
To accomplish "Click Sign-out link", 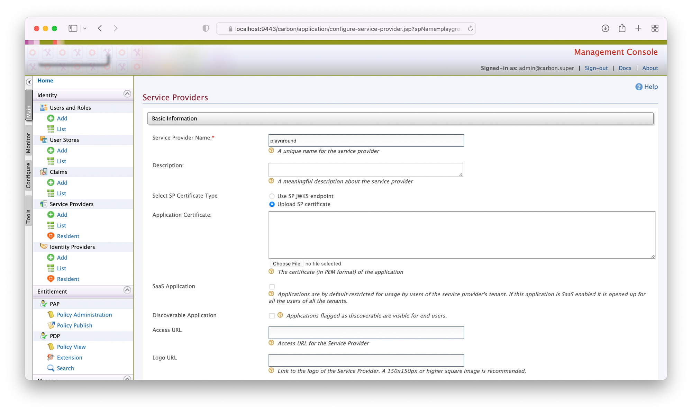I will click(596, 68).
